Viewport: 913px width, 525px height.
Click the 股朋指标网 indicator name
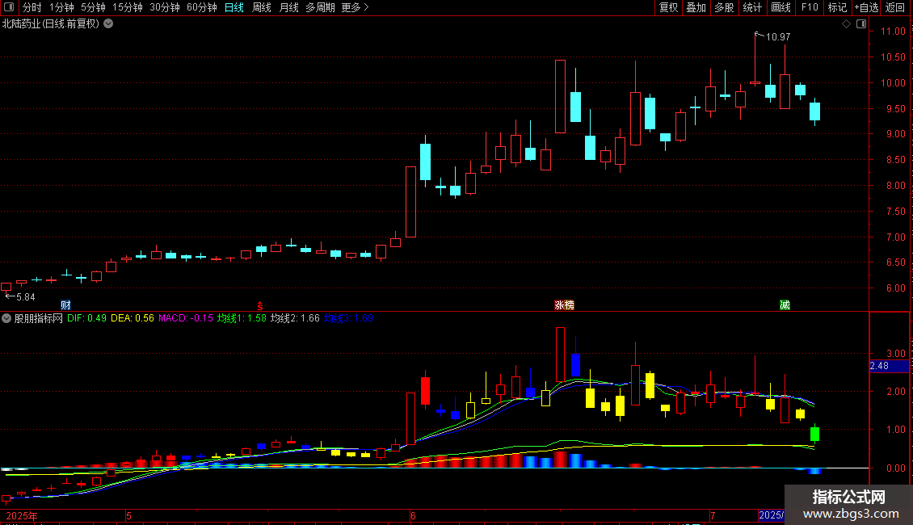pyautogui.click(x=39, y=318)
